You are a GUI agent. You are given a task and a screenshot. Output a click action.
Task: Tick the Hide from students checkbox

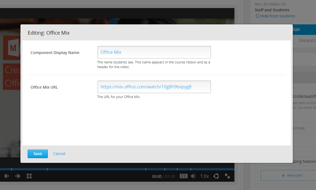(x=258, y=16)
